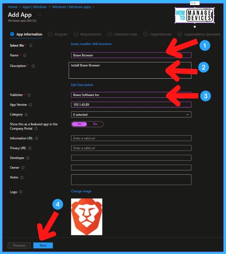Click the Developer input field
This screenshot has height=254, width=226.
[131, 158]
